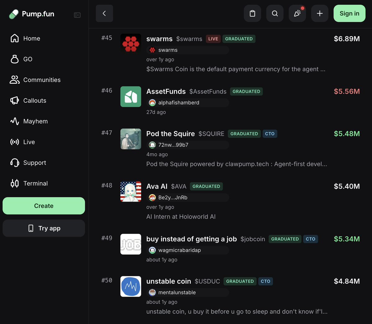The image size is (372, 324).
Task: Click the $USDUC ticker text
Action: [207, 281]
